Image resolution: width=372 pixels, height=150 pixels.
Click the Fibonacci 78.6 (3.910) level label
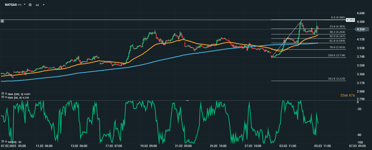click(337, 47)
